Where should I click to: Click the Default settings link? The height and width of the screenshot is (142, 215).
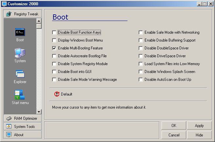(x=67, y=94)
